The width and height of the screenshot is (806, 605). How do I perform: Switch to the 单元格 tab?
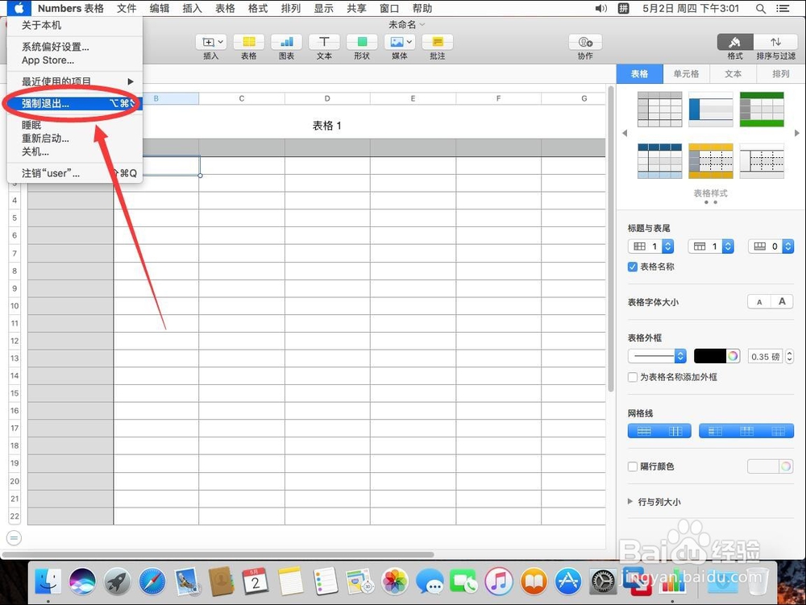tap(686, 73)
